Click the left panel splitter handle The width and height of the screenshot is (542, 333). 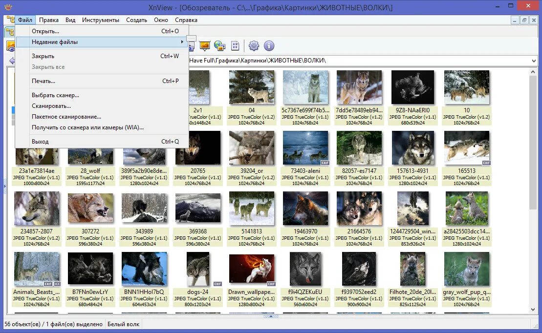coord(5,187)
